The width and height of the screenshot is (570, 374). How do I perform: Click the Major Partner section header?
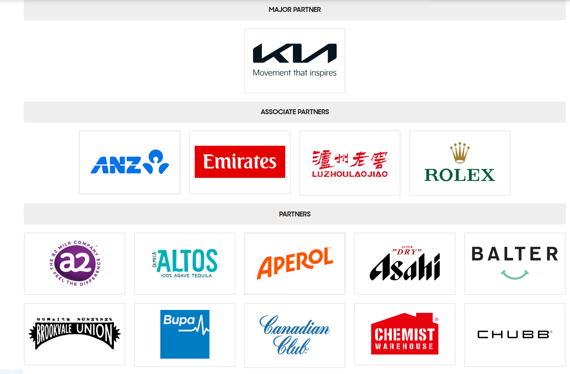[x=295, y=10]
